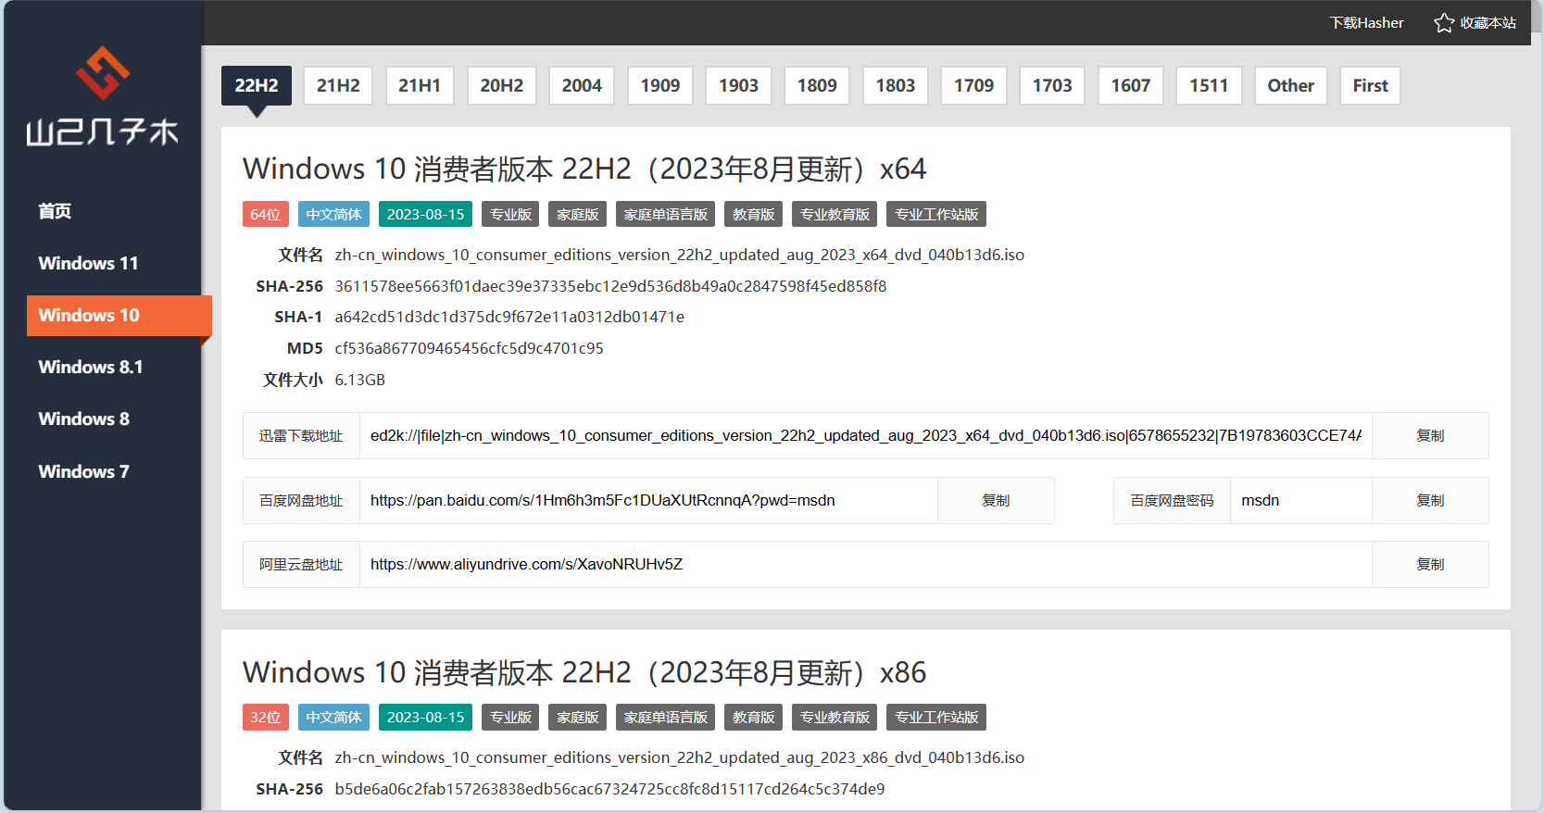The height and width of the screenshot is (813, 1544).
Task: Select the 1903 tab
Action: pyautogui.click(x=738, y=85)
